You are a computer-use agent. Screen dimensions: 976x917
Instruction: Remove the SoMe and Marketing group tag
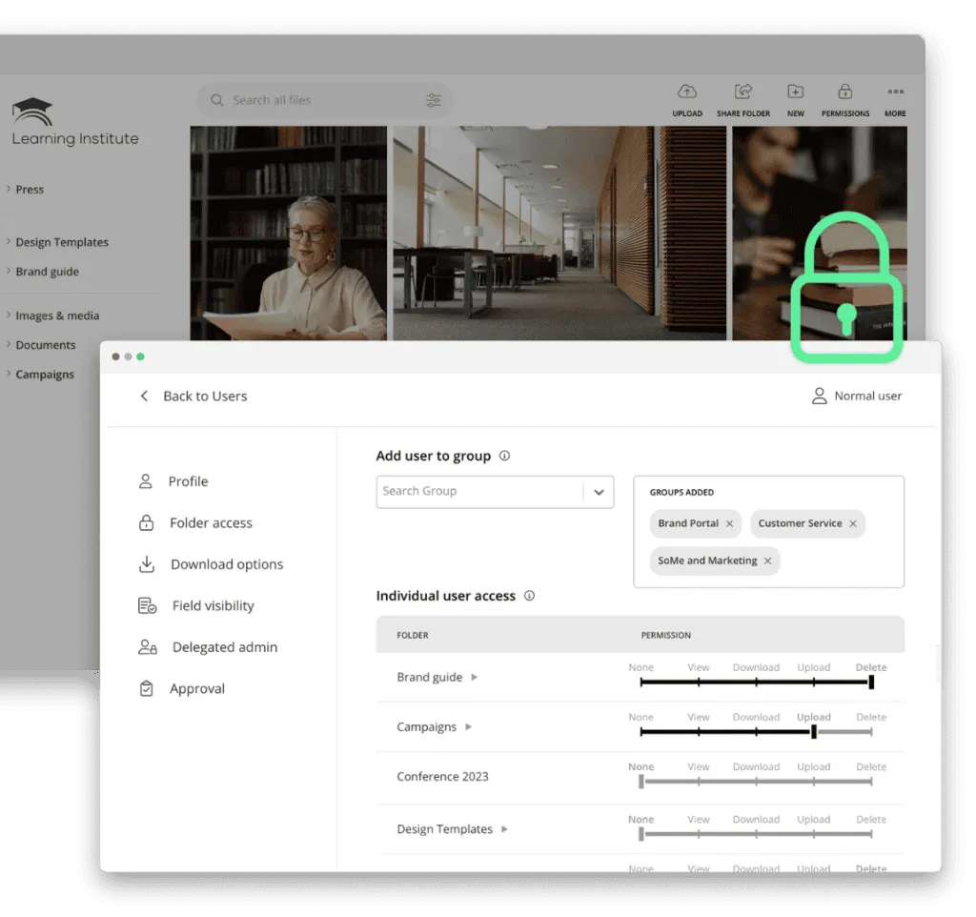[x=768, y=560]
